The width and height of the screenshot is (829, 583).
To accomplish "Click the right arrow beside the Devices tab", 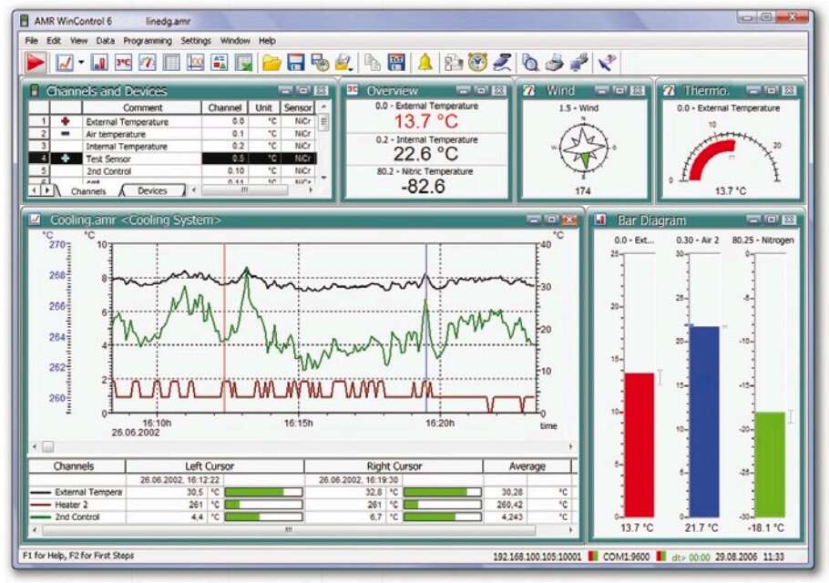I will coord(192,190).
